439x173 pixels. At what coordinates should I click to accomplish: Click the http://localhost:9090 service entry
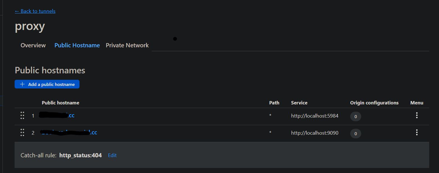315,133
